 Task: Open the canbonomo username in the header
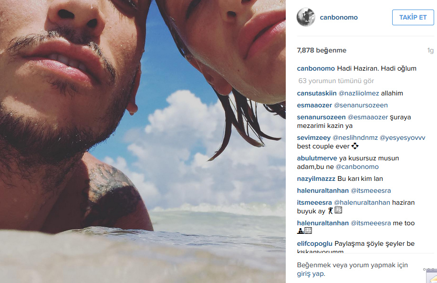(339, 17)
